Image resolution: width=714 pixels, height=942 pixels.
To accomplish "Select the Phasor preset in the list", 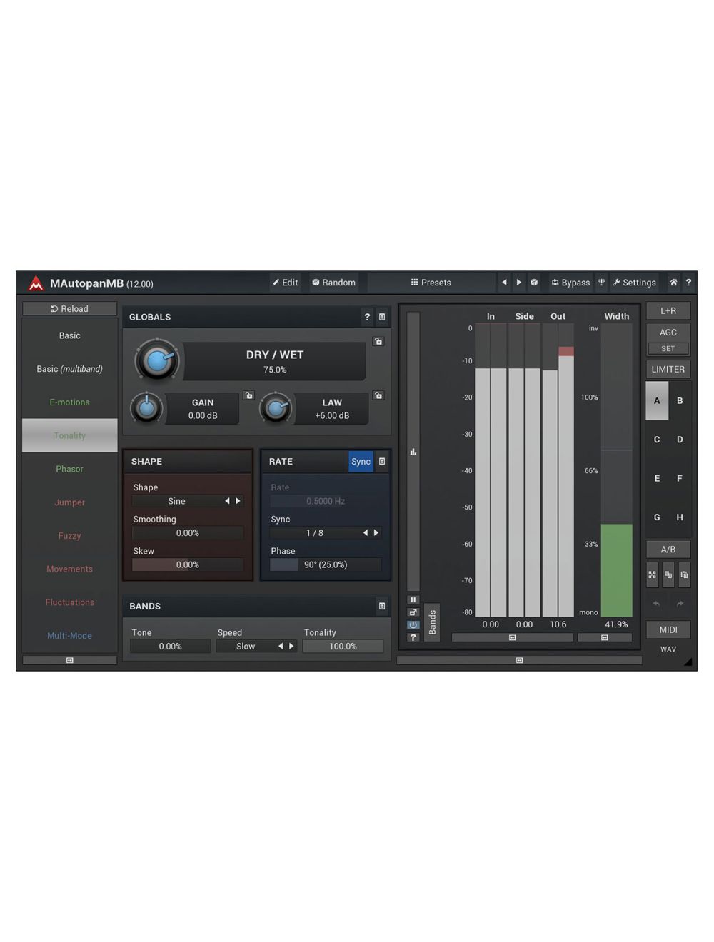I will click(70, 469).
